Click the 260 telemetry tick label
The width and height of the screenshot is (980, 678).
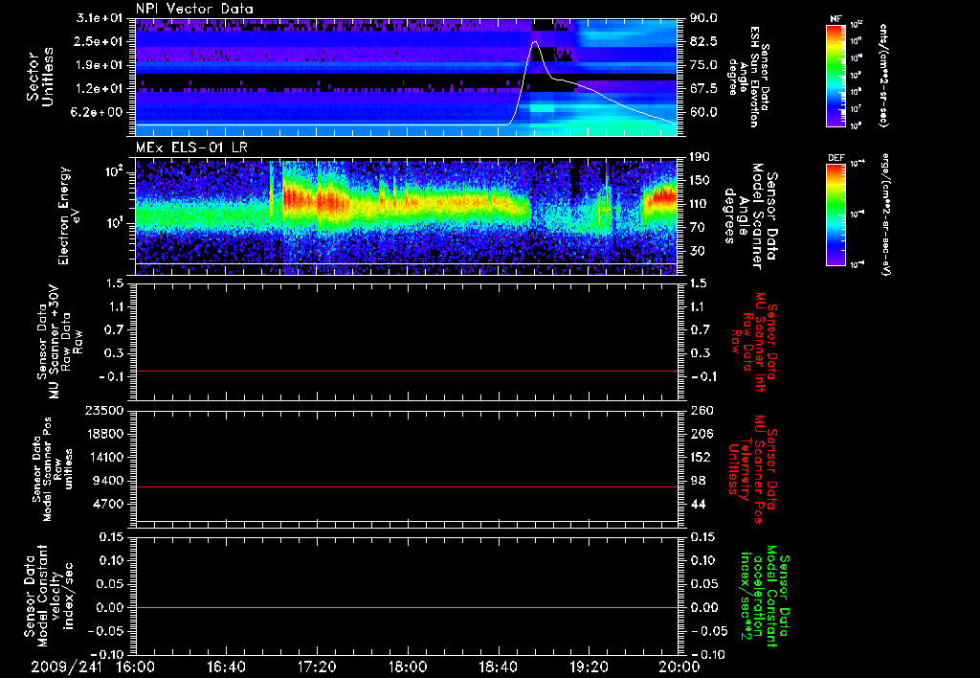click(700, 410)
